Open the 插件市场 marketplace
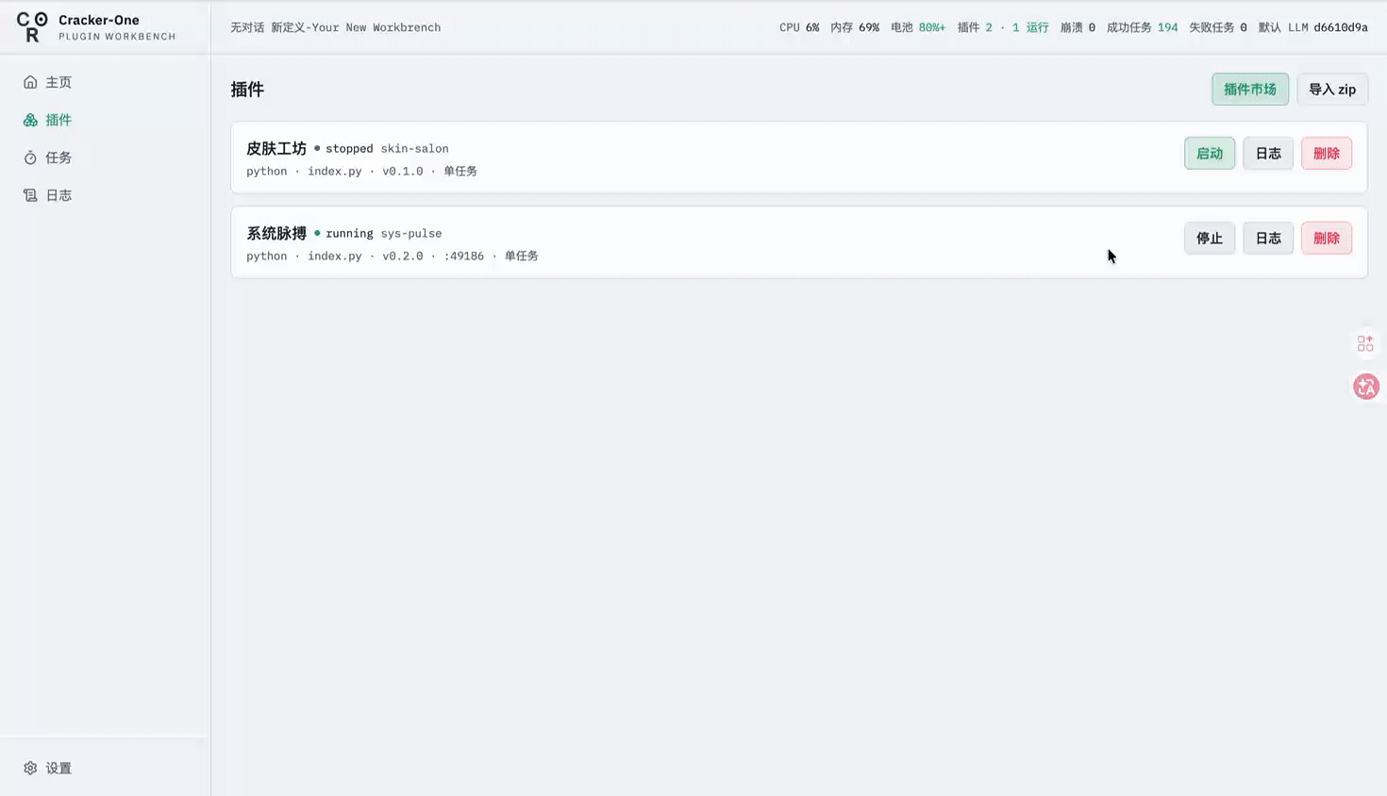1387x796 pixels. pyautogui.click(x=1250, y=89)
